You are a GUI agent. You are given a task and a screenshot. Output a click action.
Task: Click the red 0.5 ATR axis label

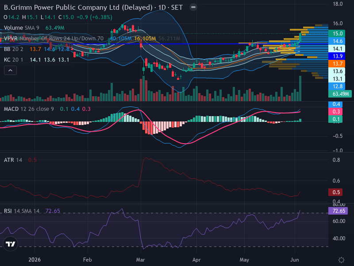pos(335,192)
